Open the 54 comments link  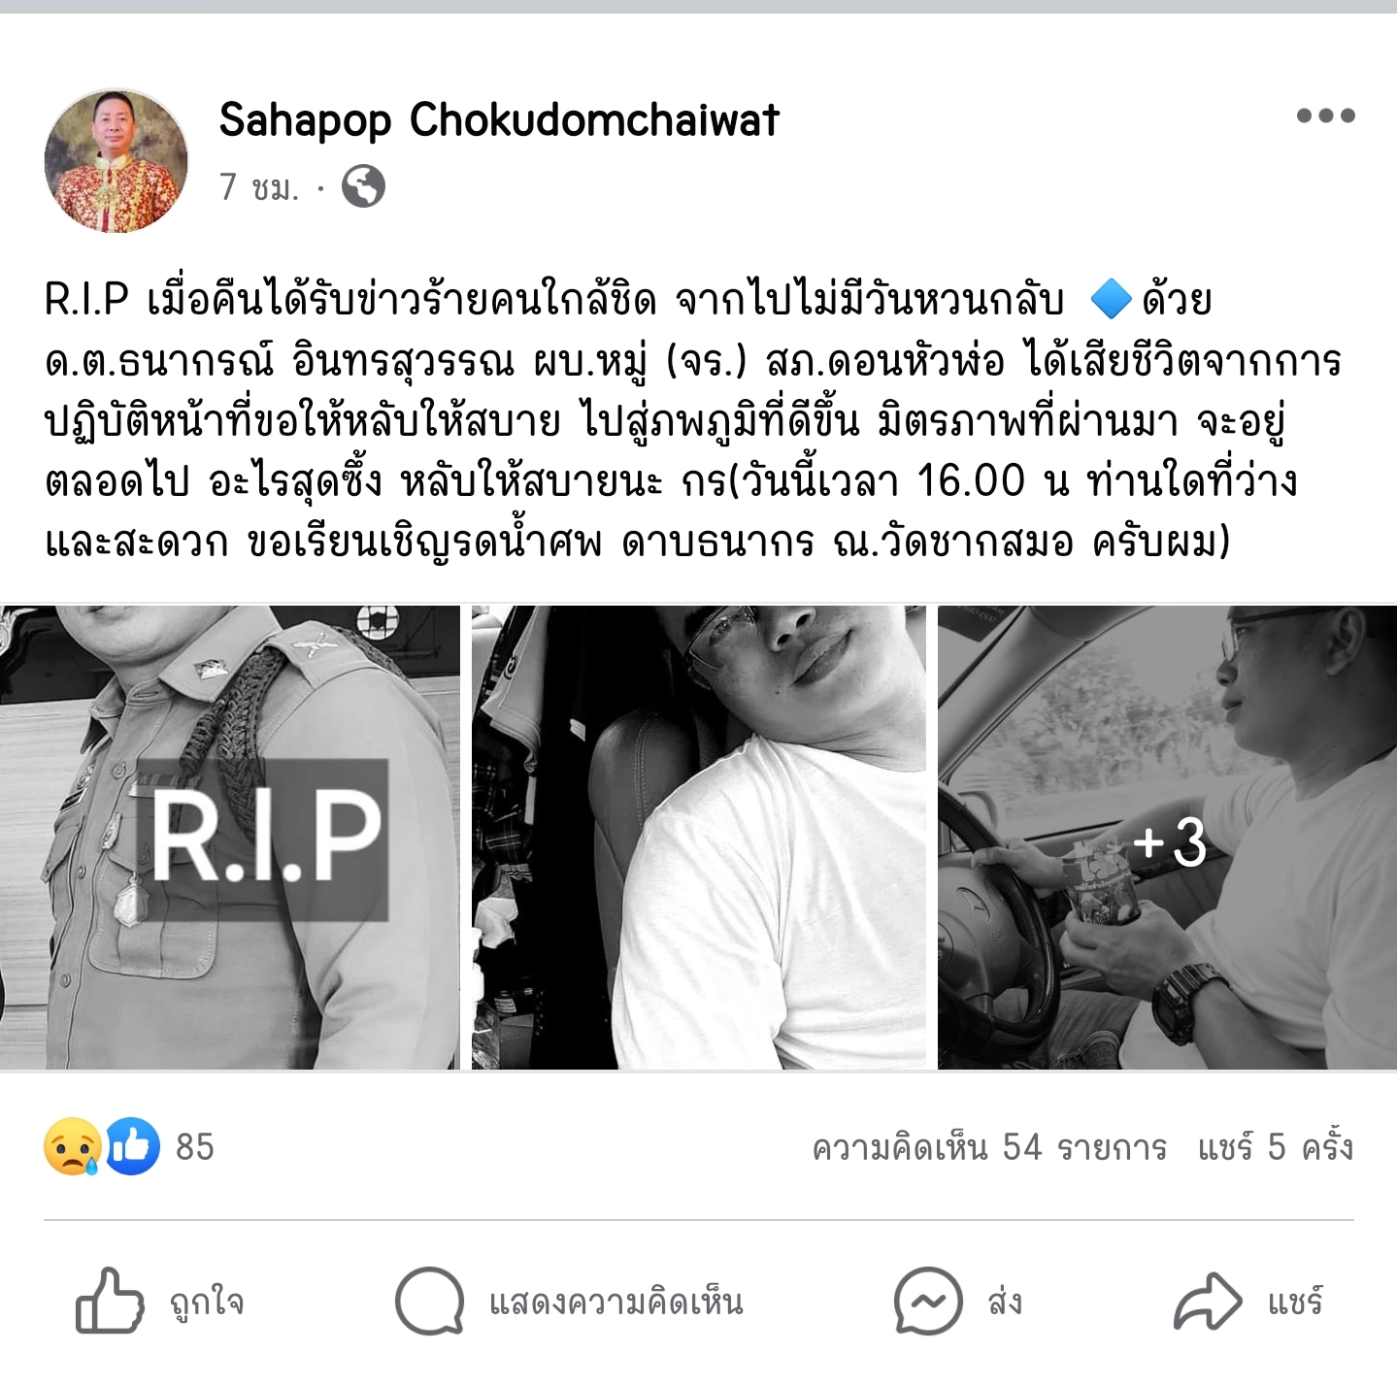(989, 1147)
